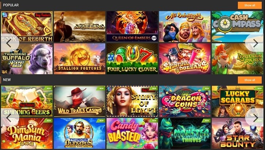Open A Spinfull of Dollars game
265x150 pixels.
coord(185,59)
